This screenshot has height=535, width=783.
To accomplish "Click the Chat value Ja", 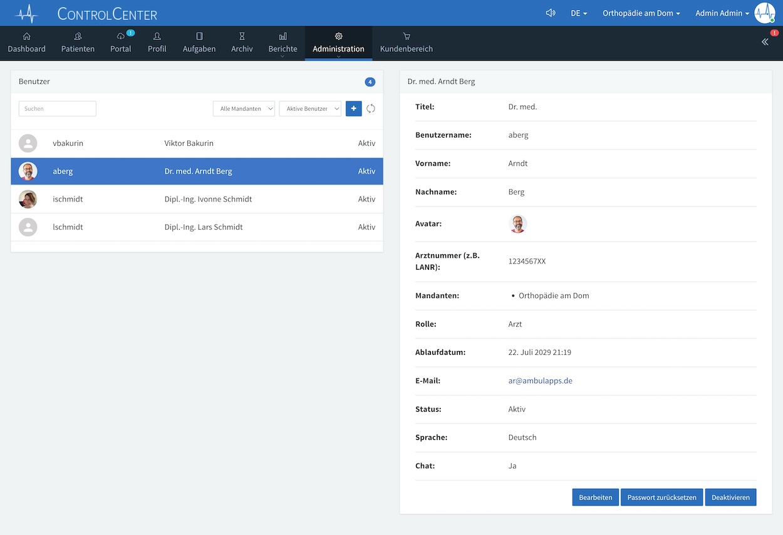I will tap(512, 466).
